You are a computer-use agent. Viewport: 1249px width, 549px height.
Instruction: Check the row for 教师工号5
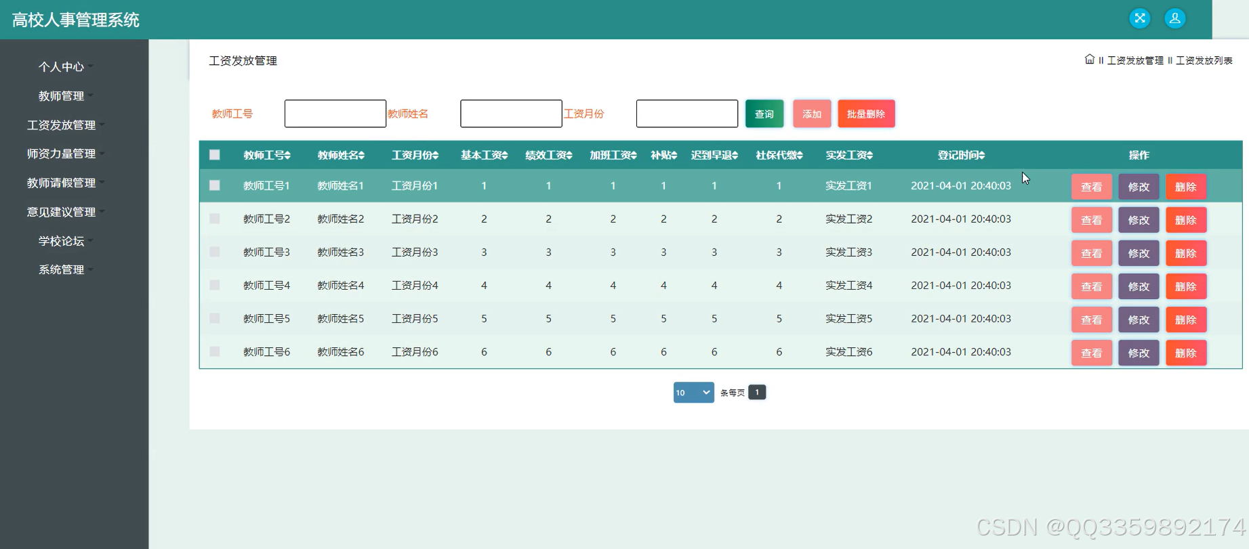click(x=215, y=318)
